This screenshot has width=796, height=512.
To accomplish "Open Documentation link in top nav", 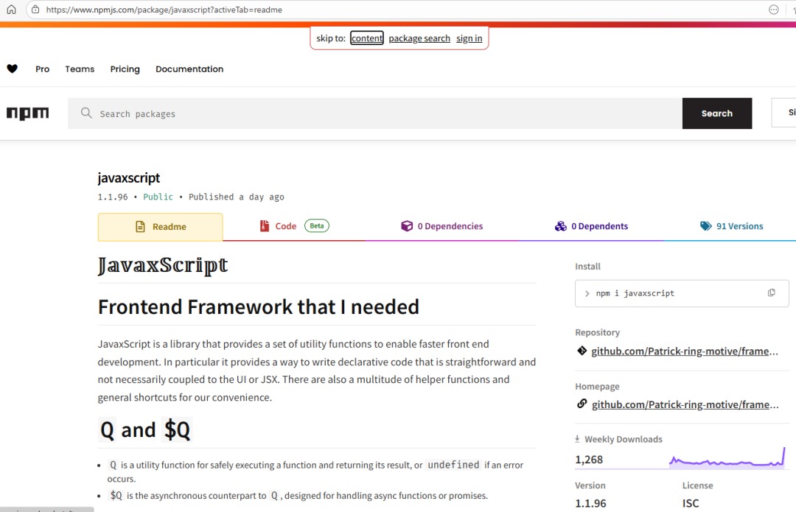I will coord(189,69).
